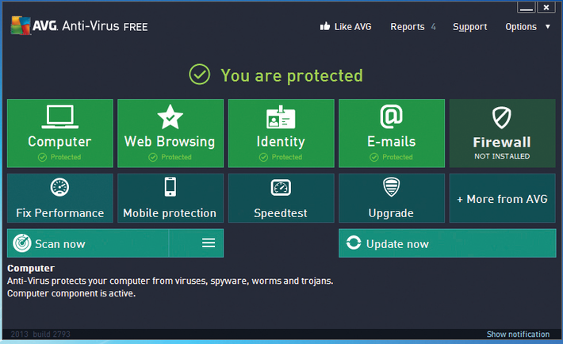Open More from AVG tile
Viewport: 563px width, 344px height.
click(502, 198)
